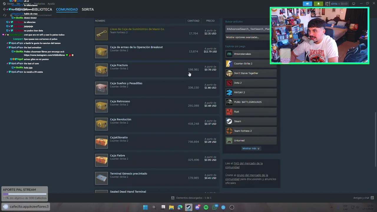Viewport: 377px width, 212px height.
Task: Click the Caja Fractura case image
Action: (101, 70)
